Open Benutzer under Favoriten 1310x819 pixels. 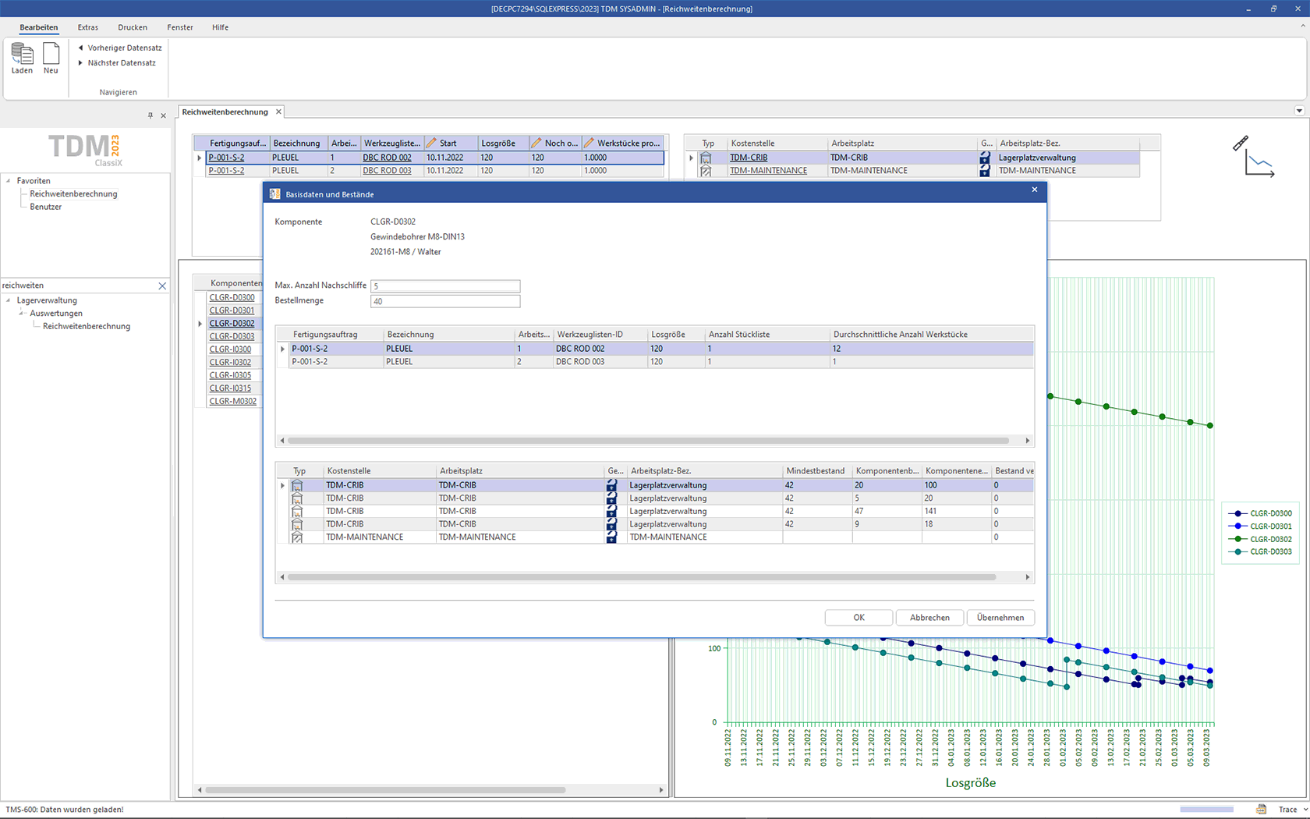(x=45, y=207)
